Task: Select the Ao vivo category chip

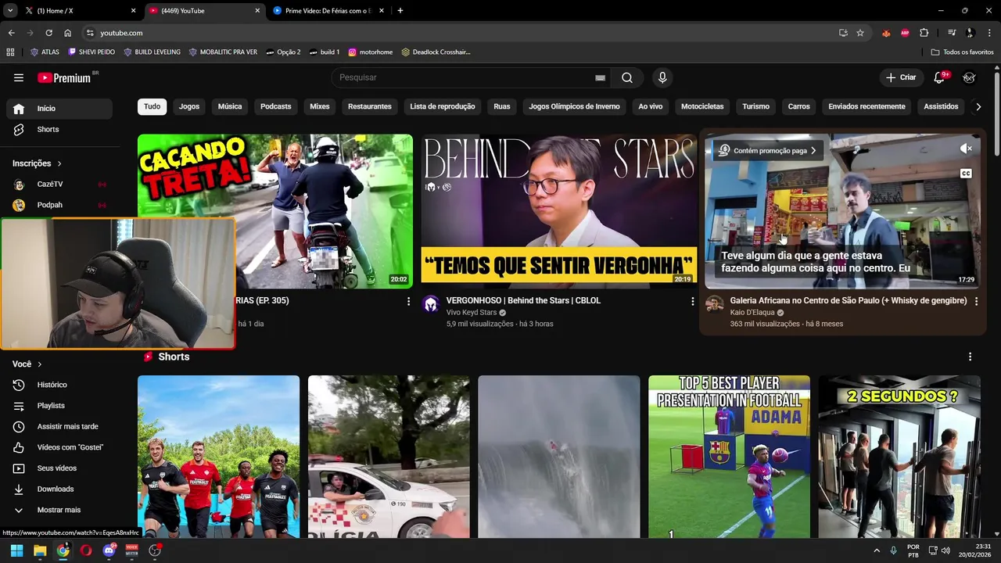Action: tap(651, 106)
